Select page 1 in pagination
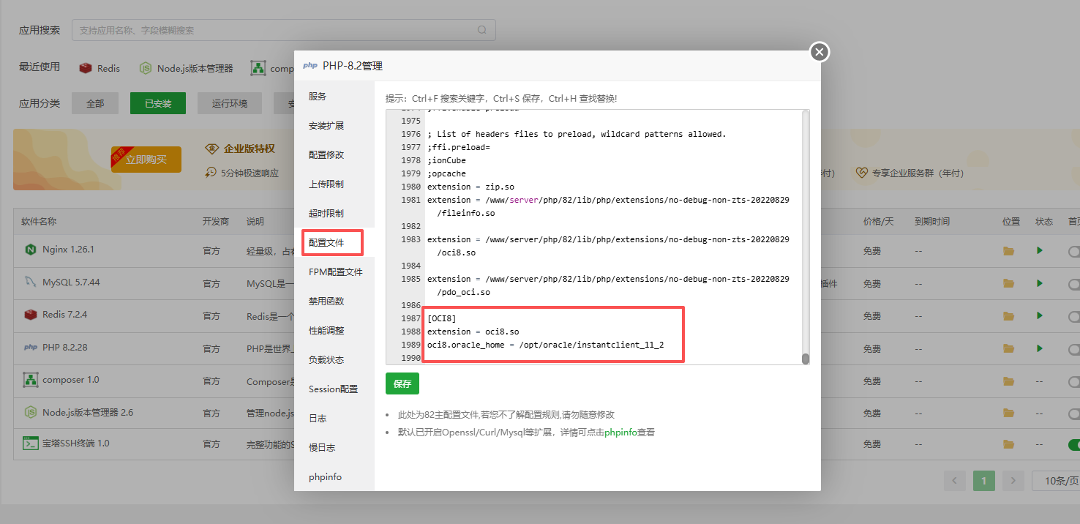The width and height of the screenshot is (1080, 524). (x=984, y=481)
